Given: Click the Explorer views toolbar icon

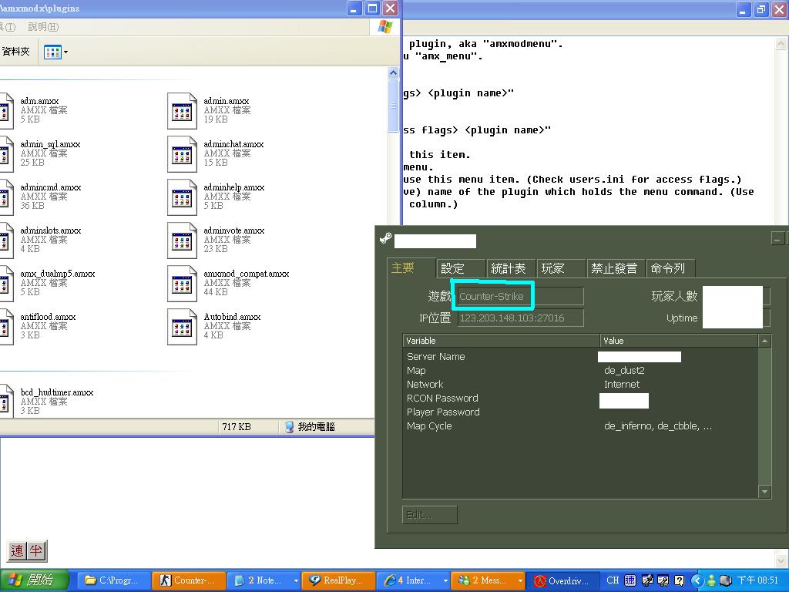Looking at the screenshot, I should tap(52, 52).
